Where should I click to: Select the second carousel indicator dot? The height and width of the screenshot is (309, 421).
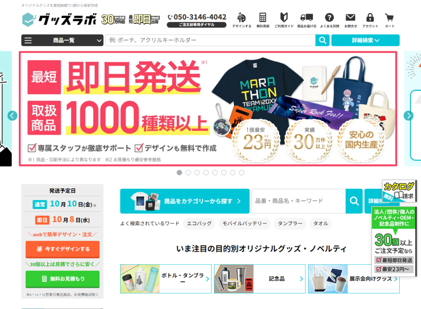(188, 173)
